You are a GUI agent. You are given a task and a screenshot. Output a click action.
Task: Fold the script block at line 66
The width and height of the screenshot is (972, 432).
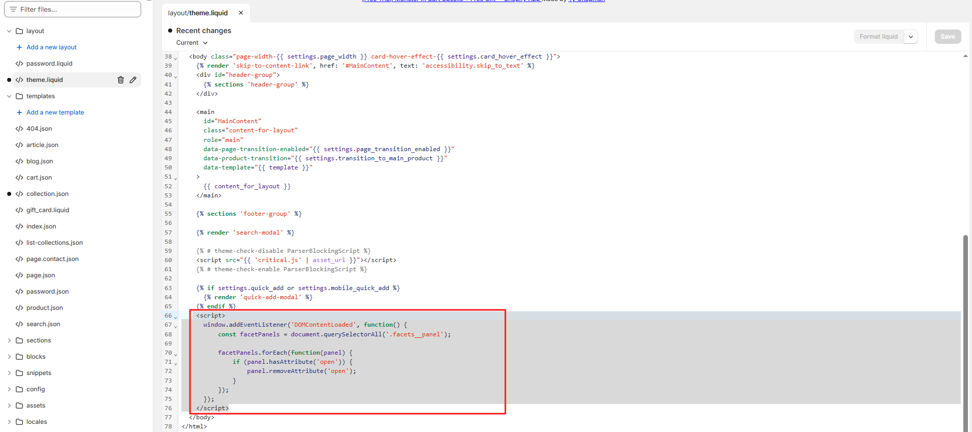pyautogui.click(x=176, y=318)
